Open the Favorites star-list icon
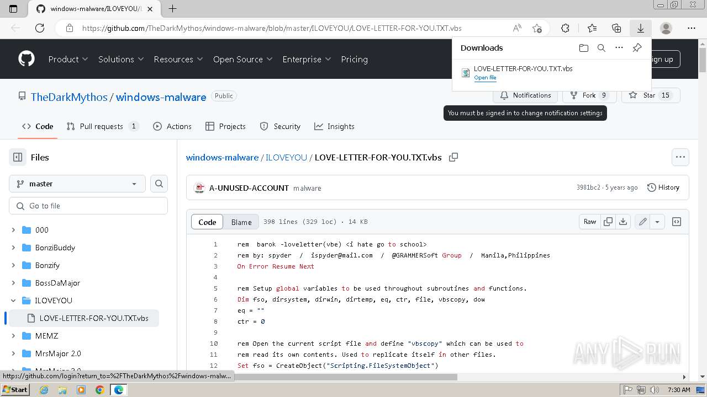This screenshot has height=397, width=707. pyautogui.click(x=592, y=28)
